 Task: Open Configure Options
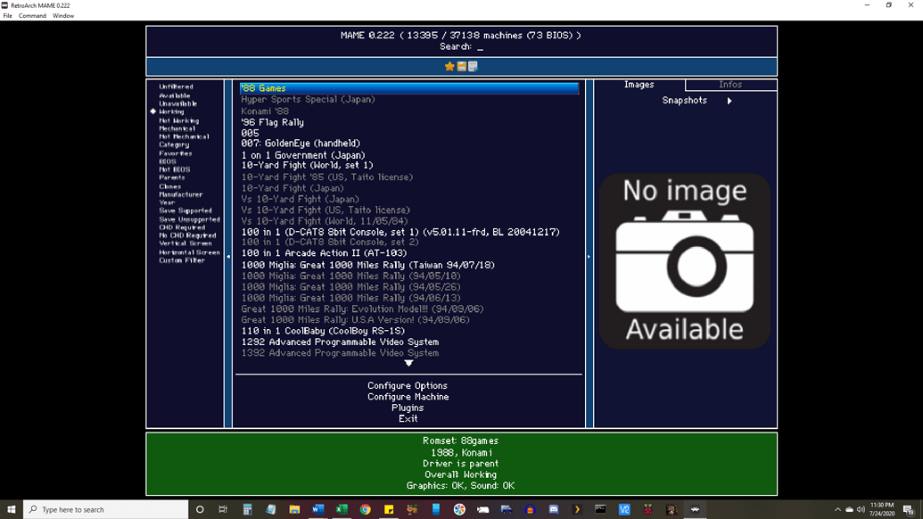408,386
